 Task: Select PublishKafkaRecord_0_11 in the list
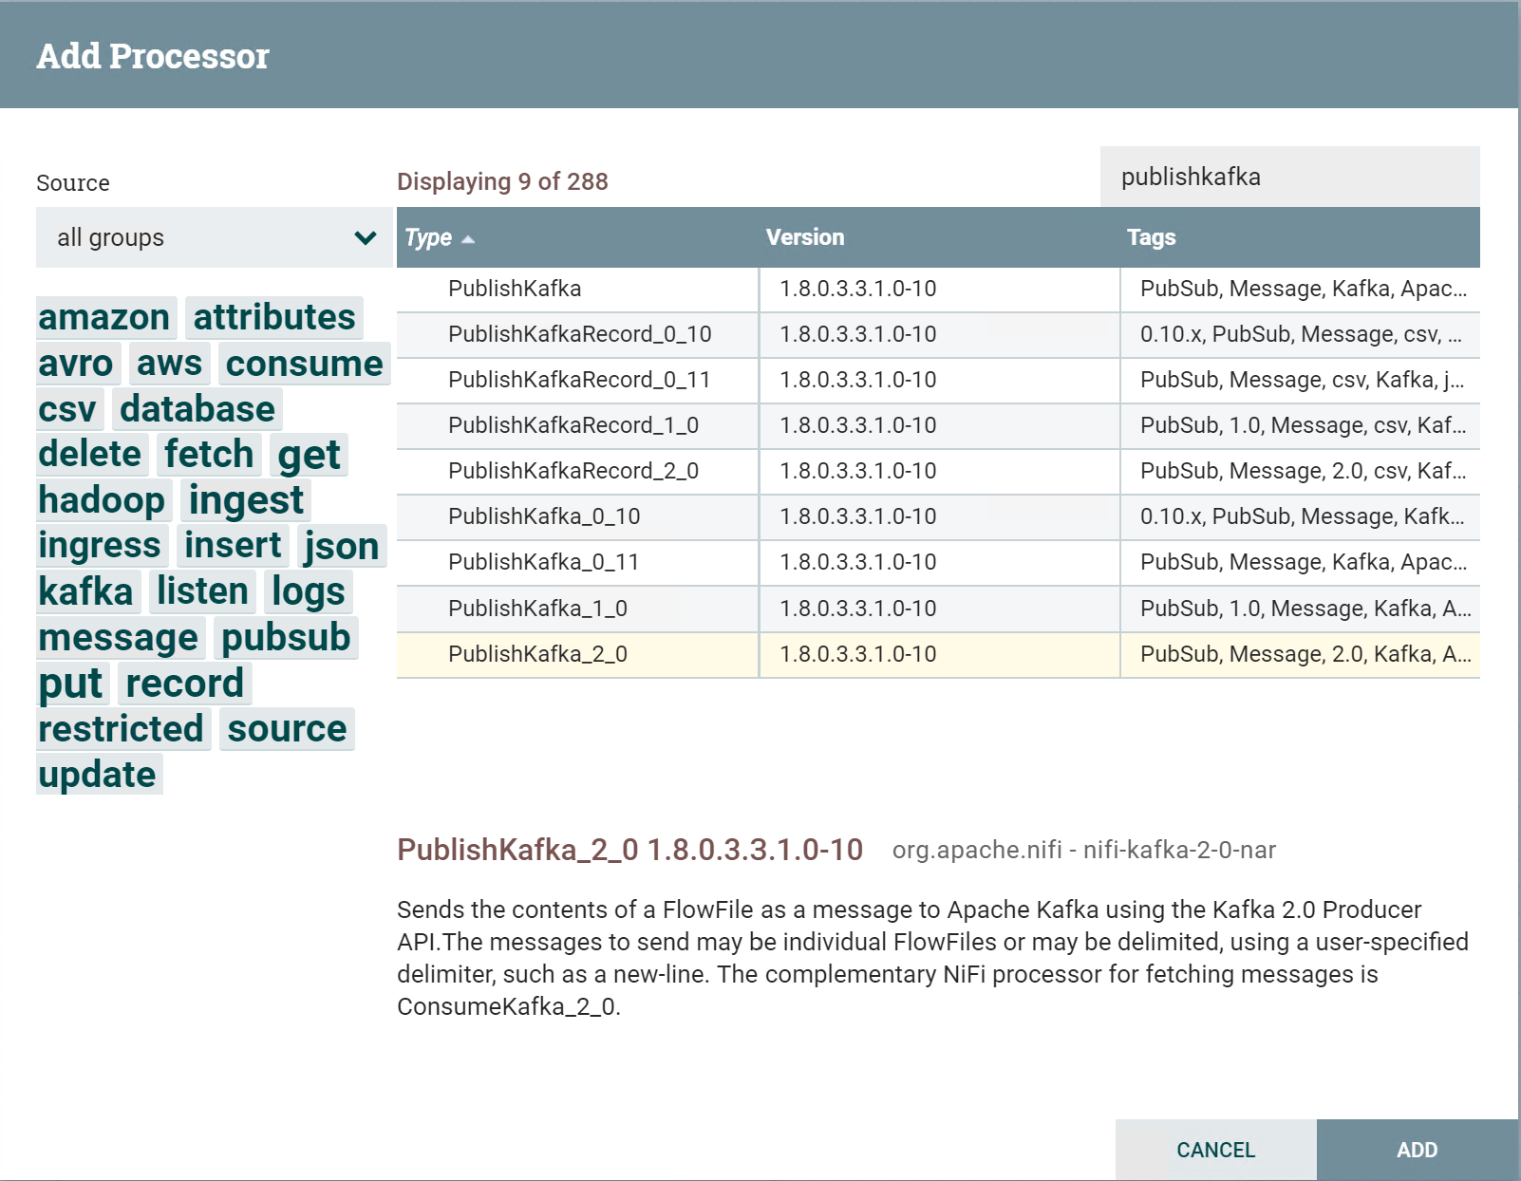(938, 380)
